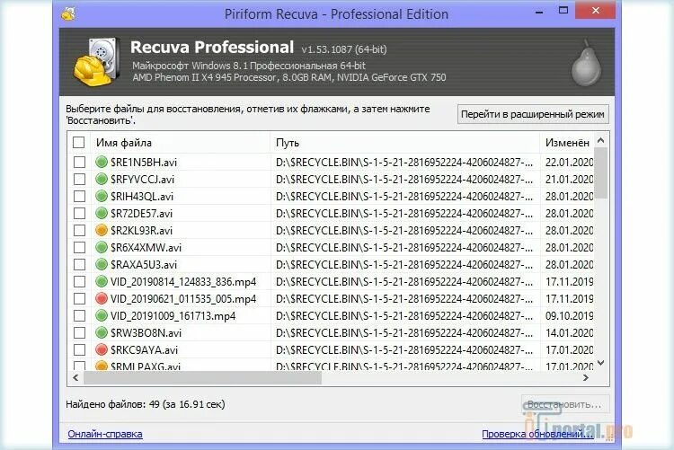The width and height of the screenshot is (674, 450).
Task: Click the Recuva drive and helmet logo
Action: pos(96,62)
